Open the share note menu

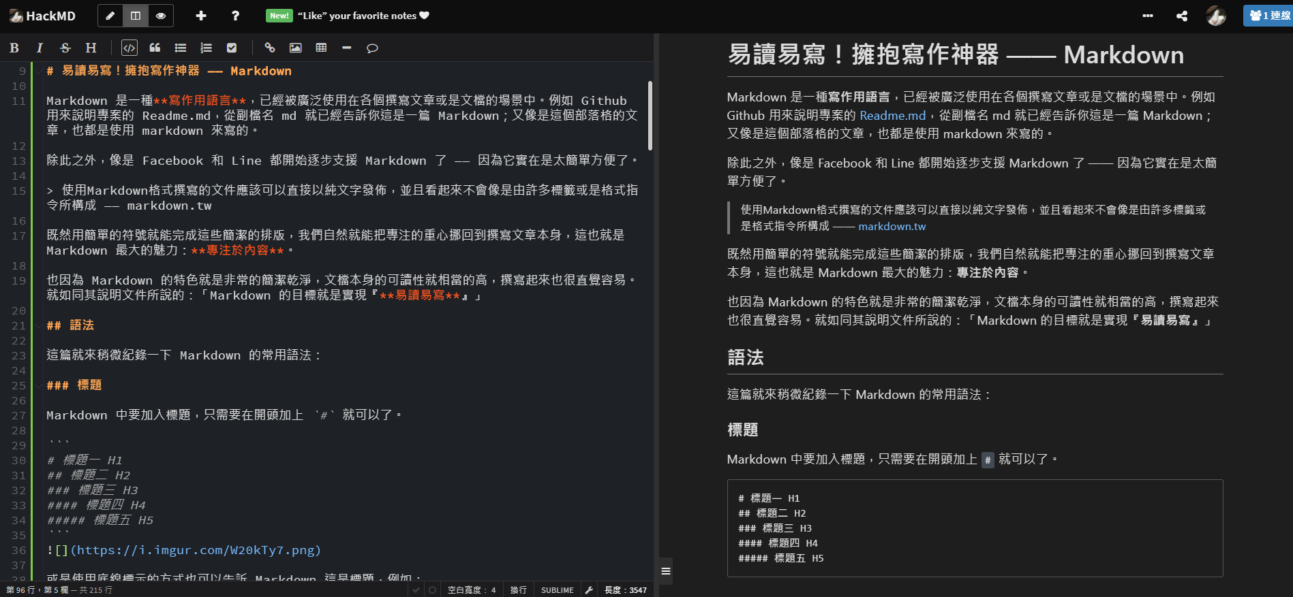[1182, 16]
